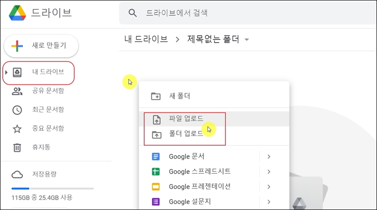Click the folder upload icon in the menu
The image size is (377, 210).
click(157, 134)
